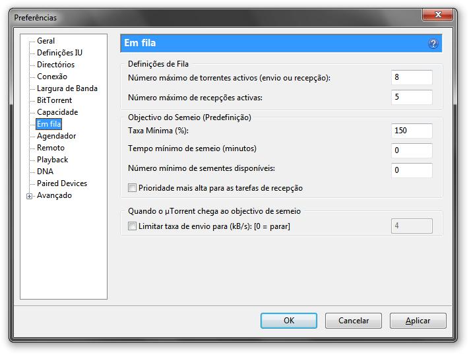The height and width of the screenshot is (355, 469).
Task: Tick the Limitar taxa de envio checkbox
Action: pos(132,226)
